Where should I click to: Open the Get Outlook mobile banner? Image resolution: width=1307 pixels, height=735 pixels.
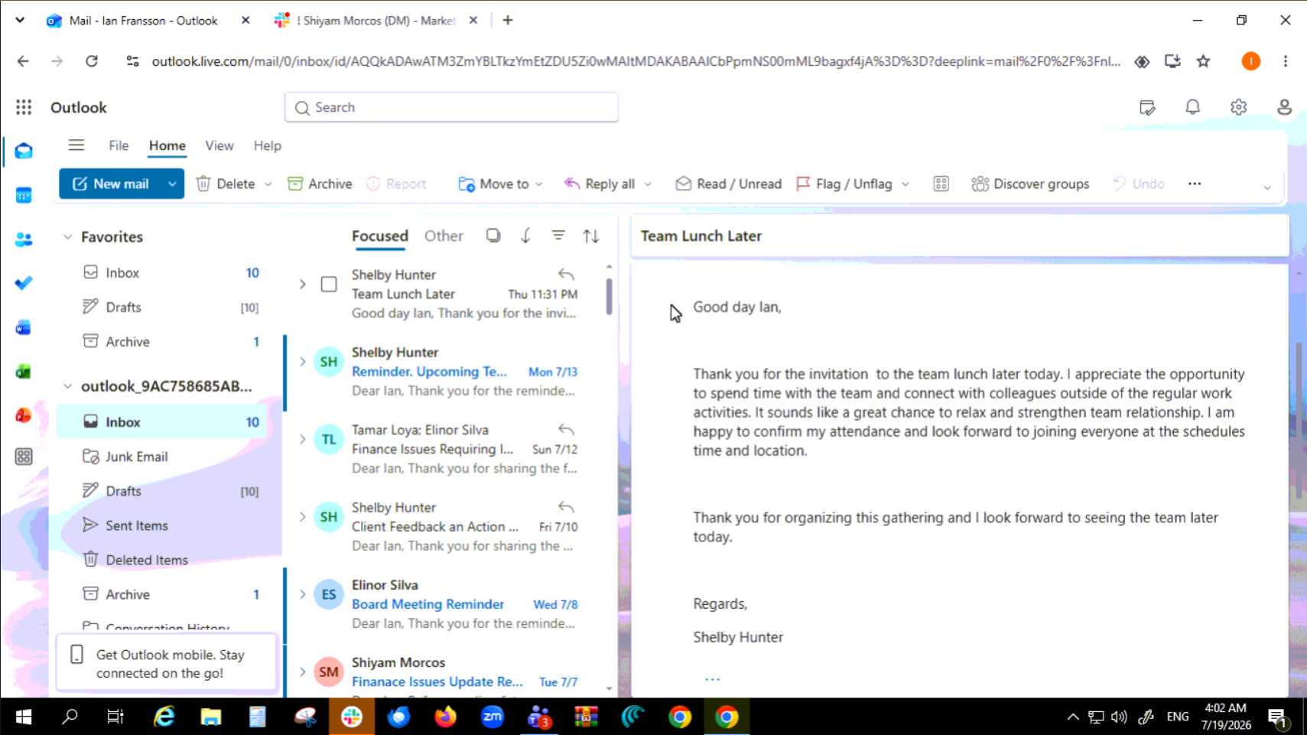(167, 663)
